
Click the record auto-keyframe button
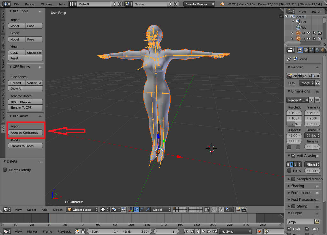259,231
